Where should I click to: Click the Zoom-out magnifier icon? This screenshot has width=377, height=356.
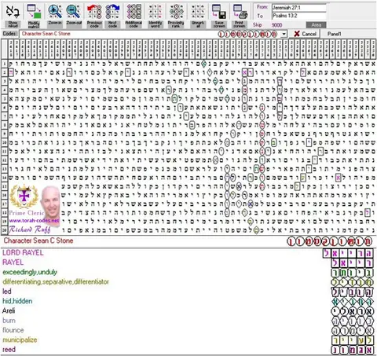point(74,12)
